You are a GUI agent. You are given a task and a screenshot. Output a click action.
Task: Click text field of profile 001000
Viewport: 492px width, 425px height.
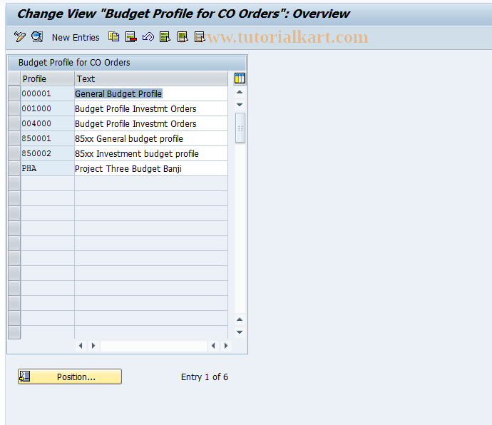(151, 108)
